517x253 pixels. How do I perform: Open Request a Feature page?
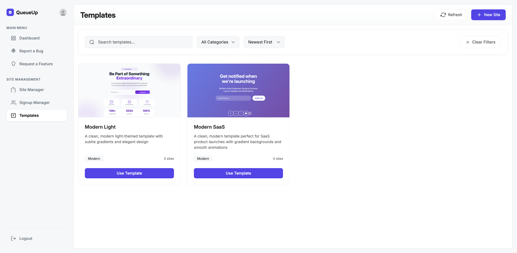(x=37, y=64)
